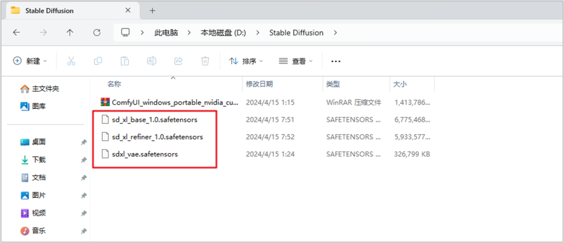
Task: Click the 2024/4/15 1:15 date cell
Action: [270, 103]
